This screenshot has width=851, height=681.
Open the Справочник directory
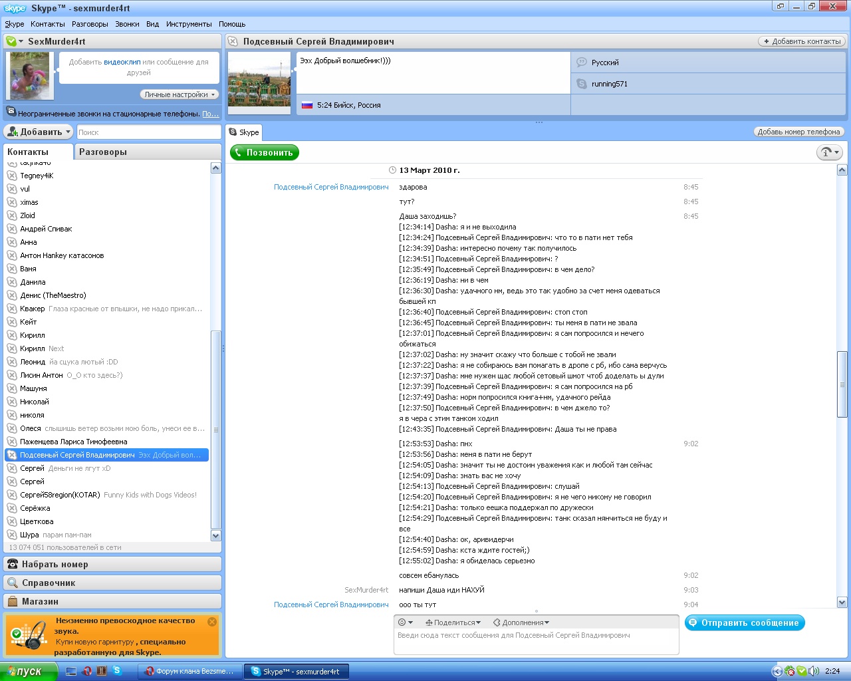[x=112, y=583]
